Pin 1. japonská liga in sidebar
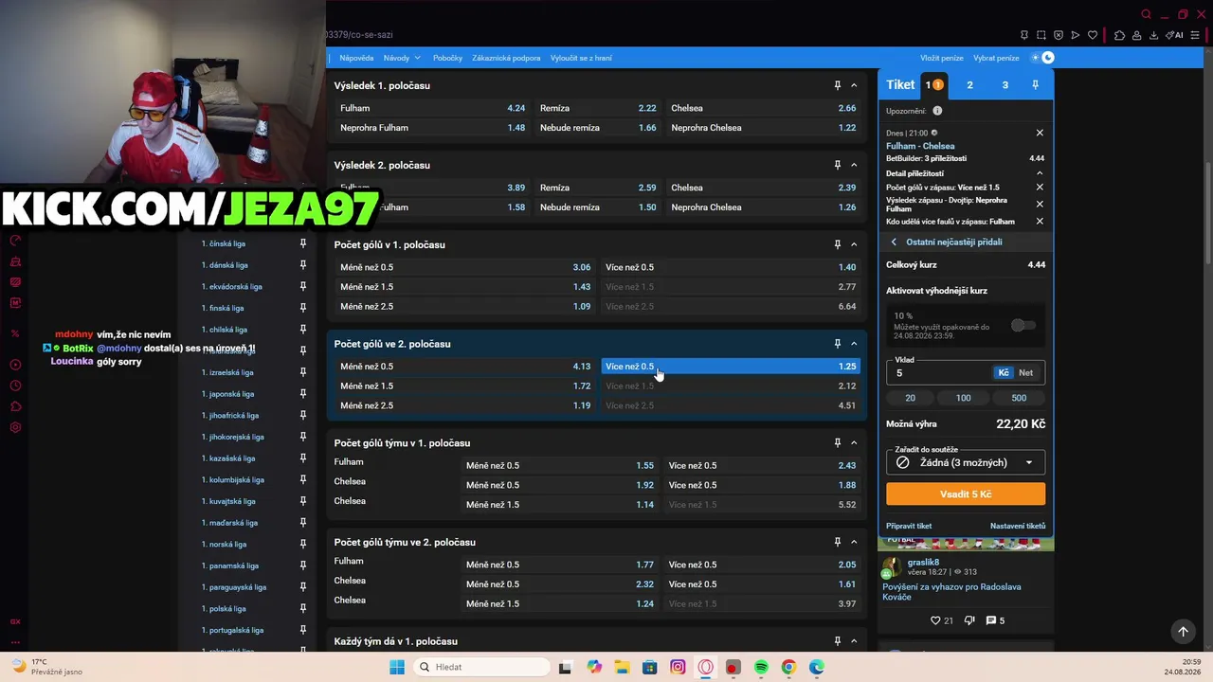This screenshot has height=682, width=1213. (x=303, y=394)
